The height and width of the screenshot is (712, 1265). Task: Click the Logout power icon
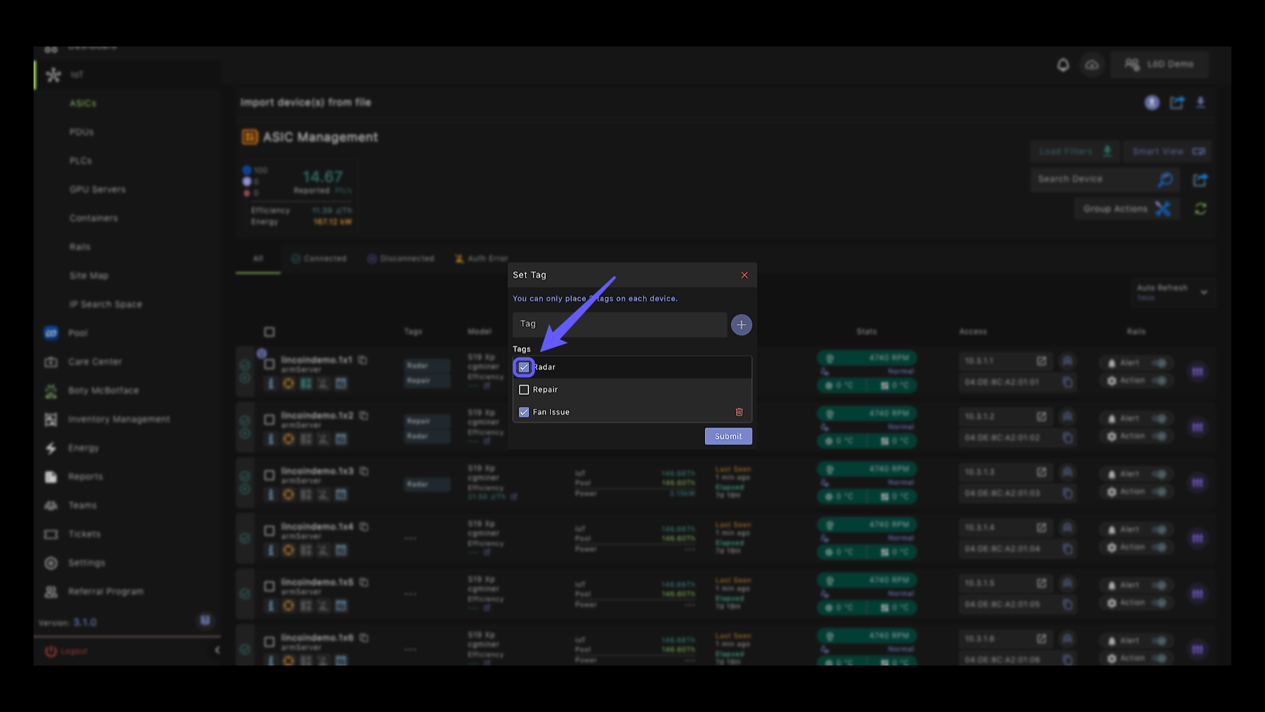click(51, 651)
